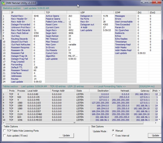This screenshot has height=143, width=163.
Task: Click the Datagram out value 4365
Action: pos(105,24)
